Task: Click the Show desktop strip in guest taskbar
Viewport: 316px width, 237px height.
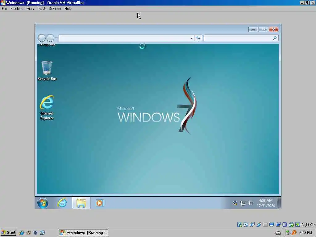Action: (279, 203)
